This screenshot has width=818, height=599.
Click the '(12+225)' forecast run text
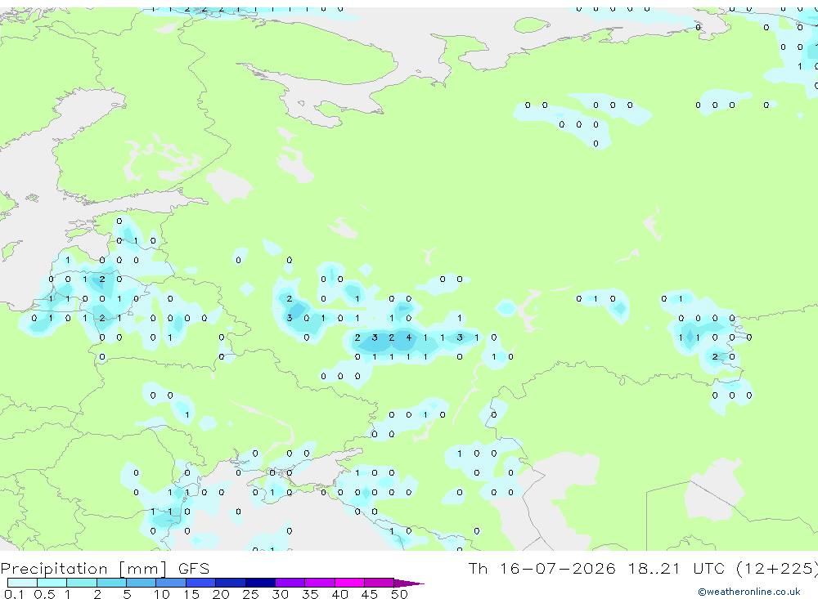(x=776, y=569)
